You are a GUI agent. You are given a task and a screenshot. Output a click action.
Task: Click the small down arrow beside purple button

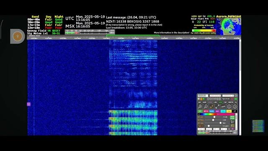(x=229, y=129)
